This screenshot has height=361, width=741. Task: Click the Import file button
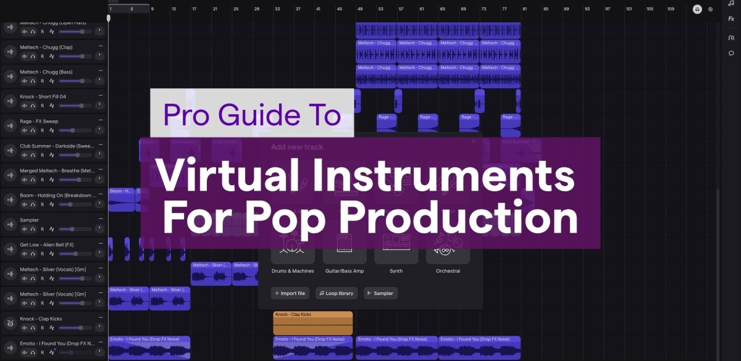[x=290, y=293]
